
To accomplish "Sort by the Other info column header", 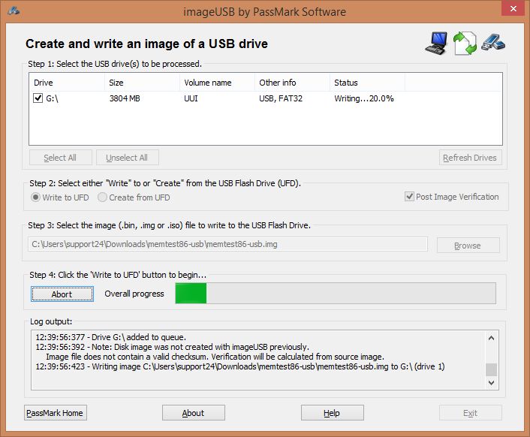I will coord(292,83).
